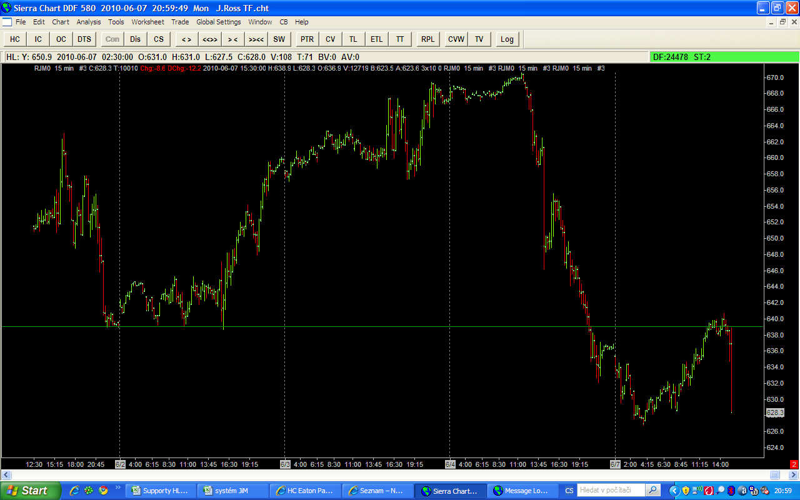The height and width of the screenshot is (500, 800).
Task: Launch Internet Explorer from Quick Launch
Action: [74, 491]
